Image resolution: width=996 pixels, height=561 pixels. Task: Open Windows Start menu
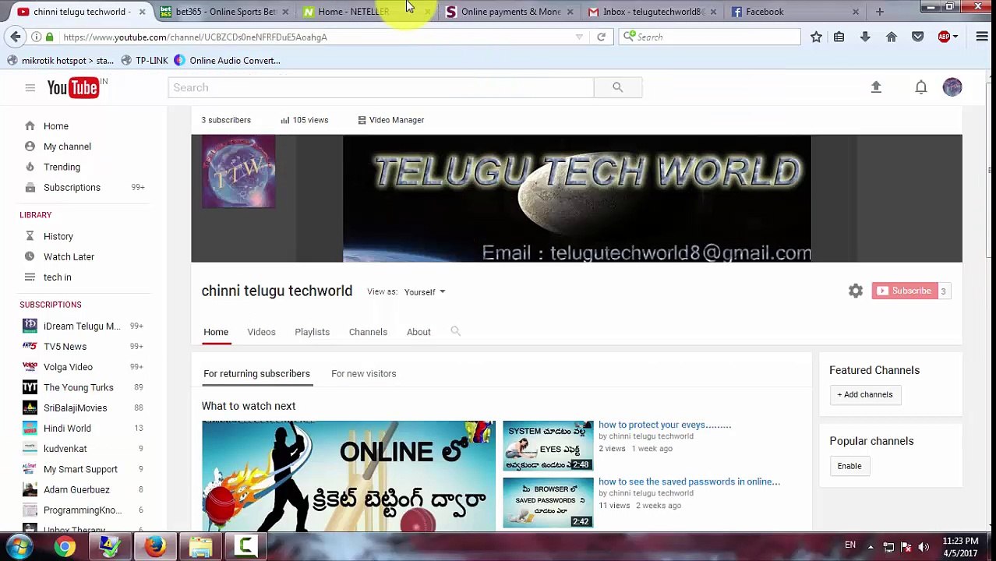tap(19, 547)
